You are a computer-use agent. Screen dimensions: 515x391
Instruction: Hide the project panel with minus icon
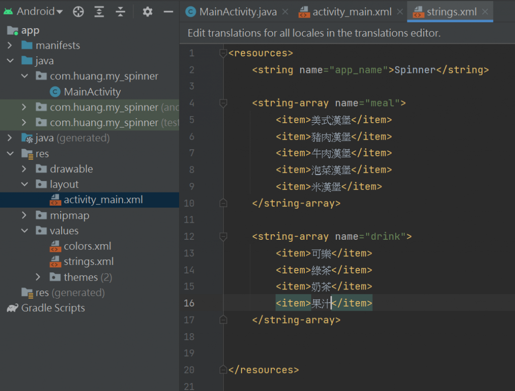point(168,12)
